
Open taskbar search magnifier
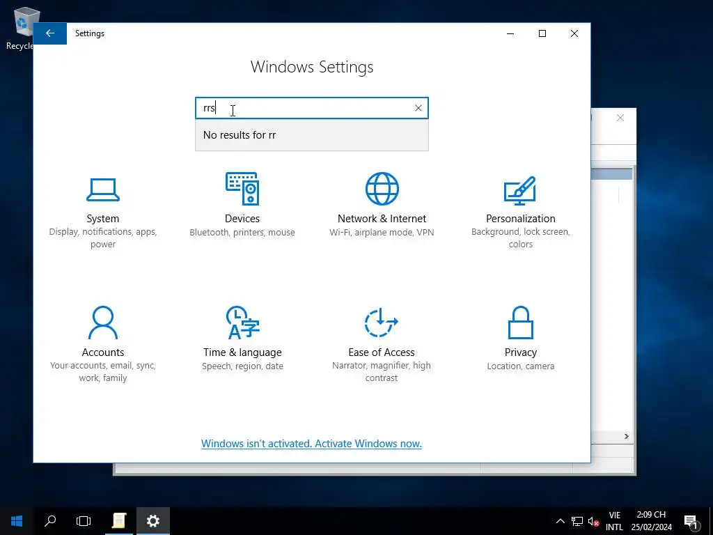50,521
